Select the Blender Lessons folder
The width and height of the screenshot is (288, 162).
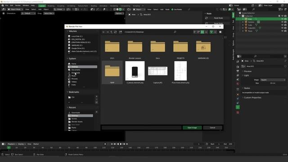tap(135, 48)
